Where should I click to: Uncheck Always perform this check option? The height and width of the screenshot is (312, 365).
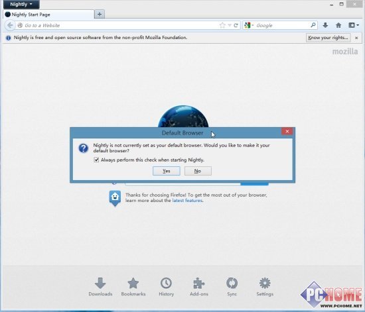click(x=96, y=160)
